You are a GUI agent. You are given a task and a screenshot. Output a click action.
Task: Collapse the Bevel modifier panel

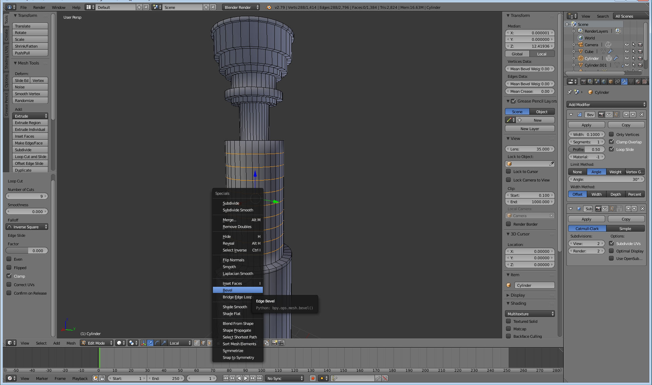tap(571, 115)
